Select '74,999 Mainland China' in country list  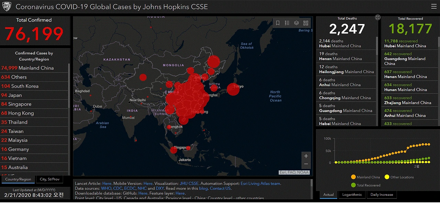coord(34,68)
